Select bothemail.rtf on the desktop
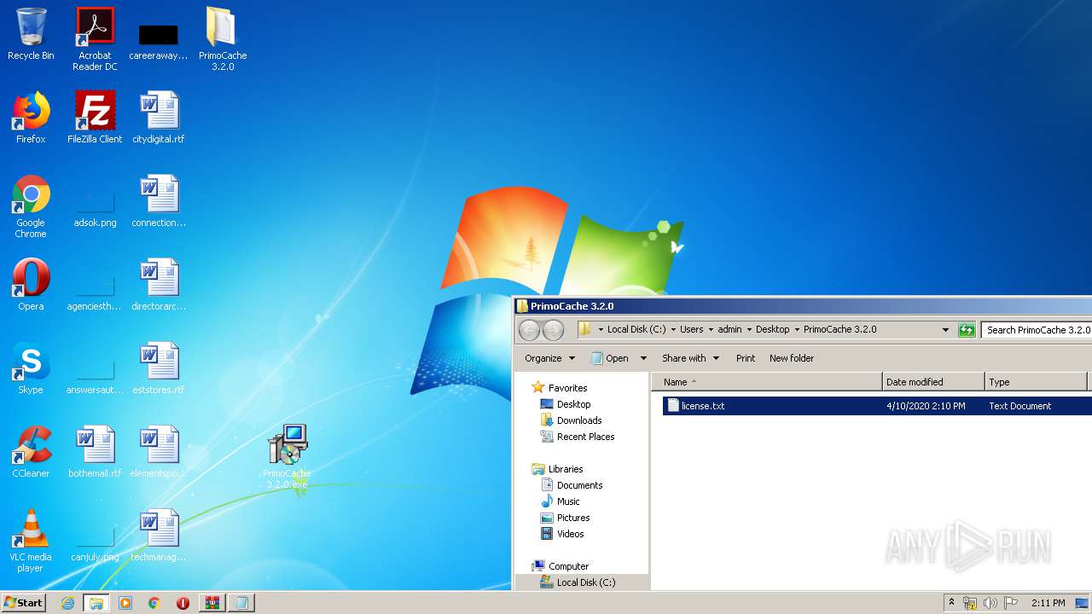 95,452
